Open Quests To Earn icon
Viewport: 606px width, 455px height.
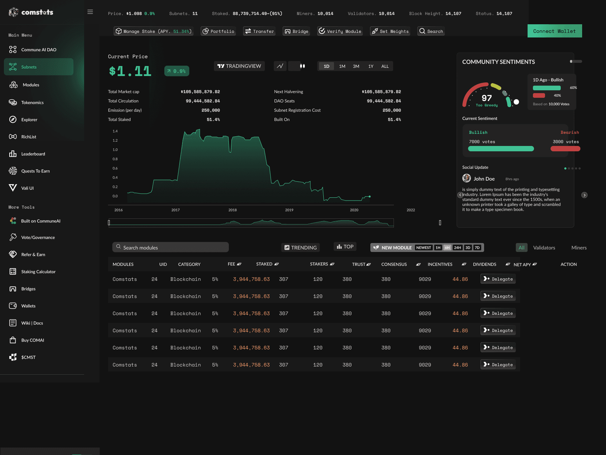[13, 171]
